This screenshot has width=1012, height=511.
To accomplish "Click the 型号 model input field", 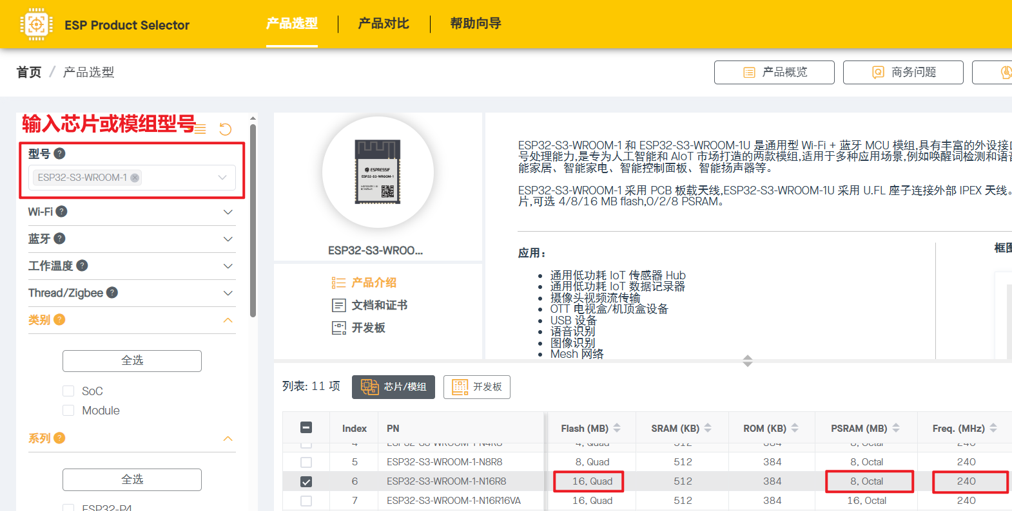I will (x=132, y=178).
